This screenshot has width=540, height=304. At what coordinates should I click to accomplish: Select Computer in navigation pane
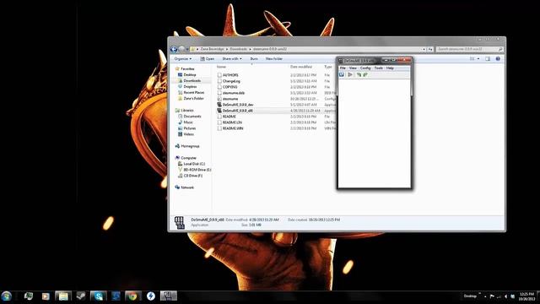click(x=188, y=158)
